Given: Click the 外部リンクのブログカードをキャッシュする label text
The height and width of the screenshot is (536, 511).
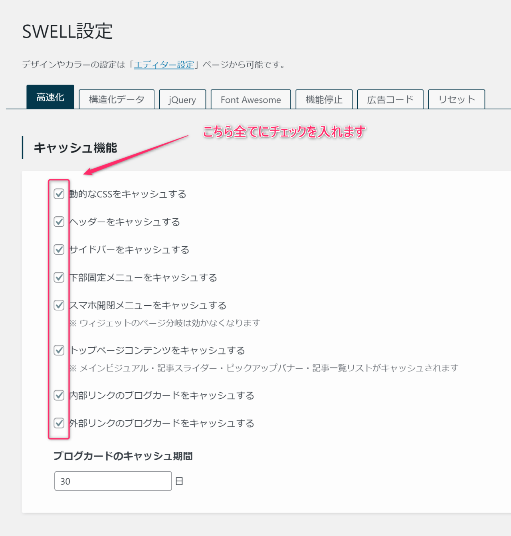Looking at the screenshot, I should (x=162, y=423).
